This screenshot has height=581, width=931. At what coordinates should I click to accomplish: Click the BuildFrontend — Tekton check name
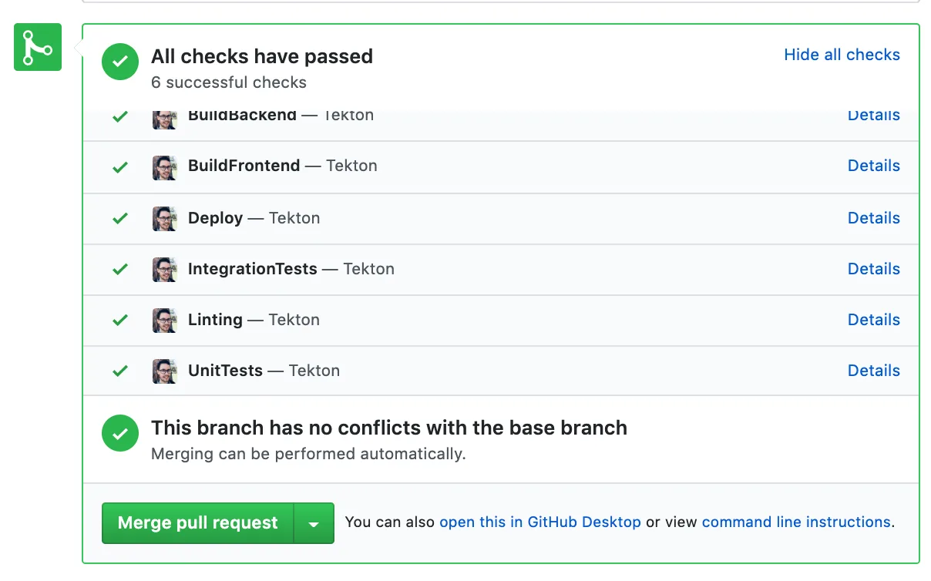pos(283,166)
